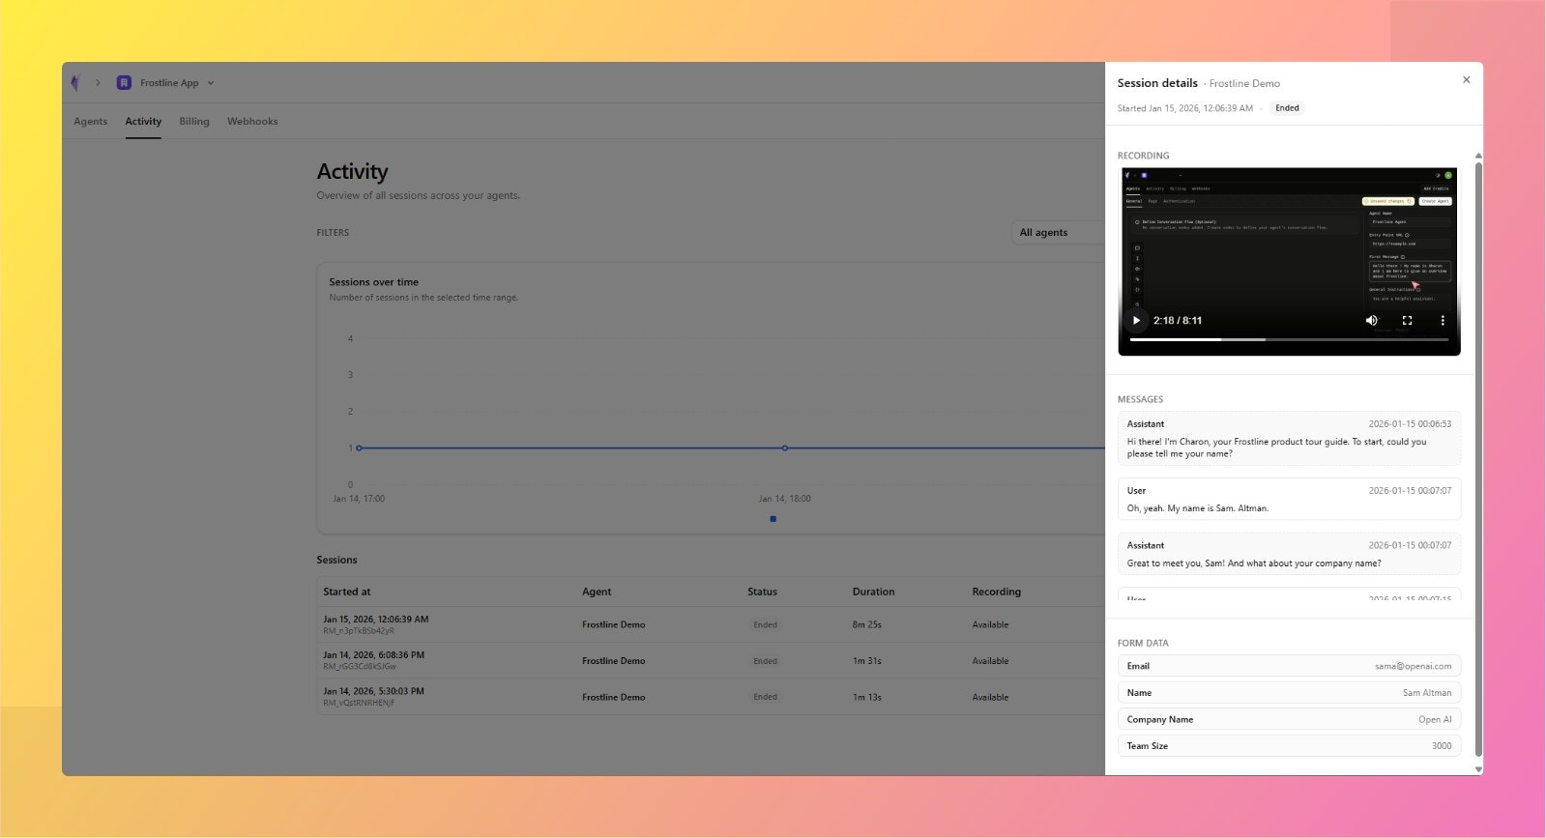
Task: Click the Session details heading
Action: point(1157,83)
